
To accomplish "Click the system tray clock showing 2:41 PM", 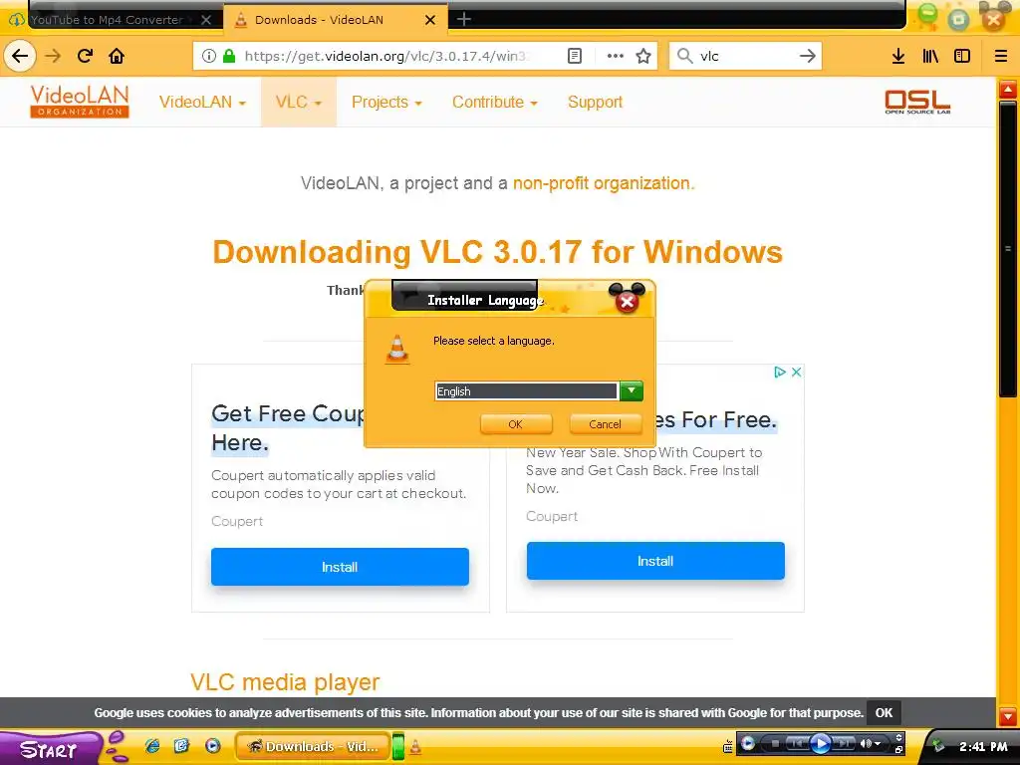I will (983, 747).
